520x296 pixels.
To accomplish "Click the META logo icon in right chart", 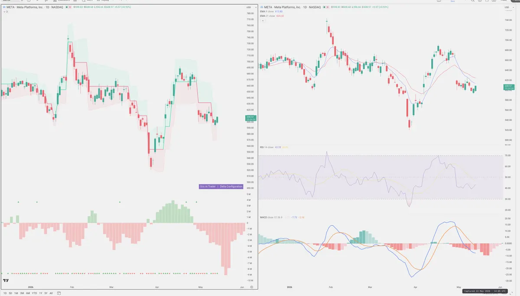I will tap(261, 7).
